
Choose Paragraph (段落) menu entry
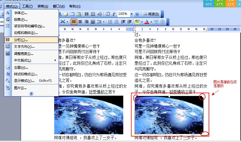32,20
